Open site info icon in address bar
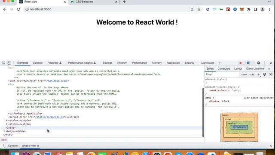275x155 pixels. tap(27, 9)
